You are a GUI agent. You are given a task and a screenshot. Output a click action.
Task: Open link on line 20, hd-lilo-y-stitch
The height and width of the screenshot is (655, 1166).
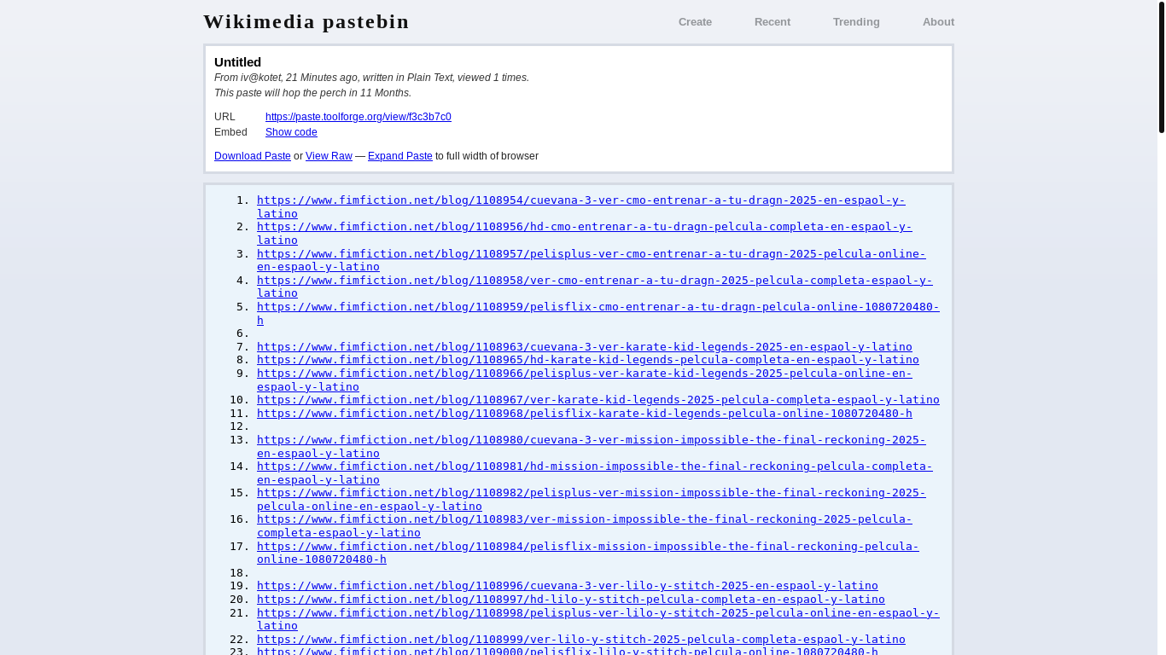[571, 600]
